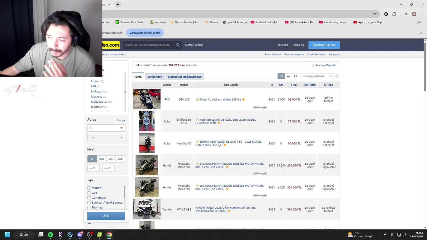Click the min TL price field
Image resolution: width=427 pixels, height=240 pixels.
[93, 168]
